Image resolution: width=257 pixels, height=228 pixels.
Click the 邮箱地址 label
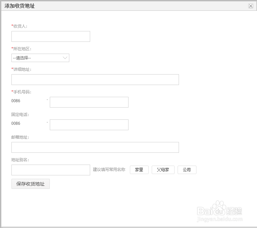tap(20, 137)
